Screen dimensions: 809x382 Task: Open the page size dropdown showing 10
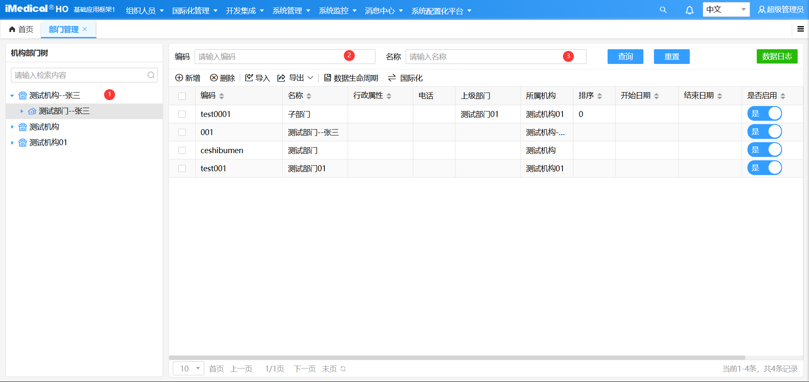(188, 369)
